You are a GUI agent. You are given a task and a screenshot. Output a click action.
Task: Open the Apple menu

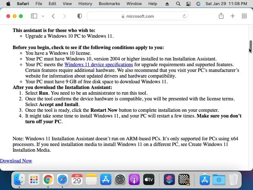pos(8,3)
